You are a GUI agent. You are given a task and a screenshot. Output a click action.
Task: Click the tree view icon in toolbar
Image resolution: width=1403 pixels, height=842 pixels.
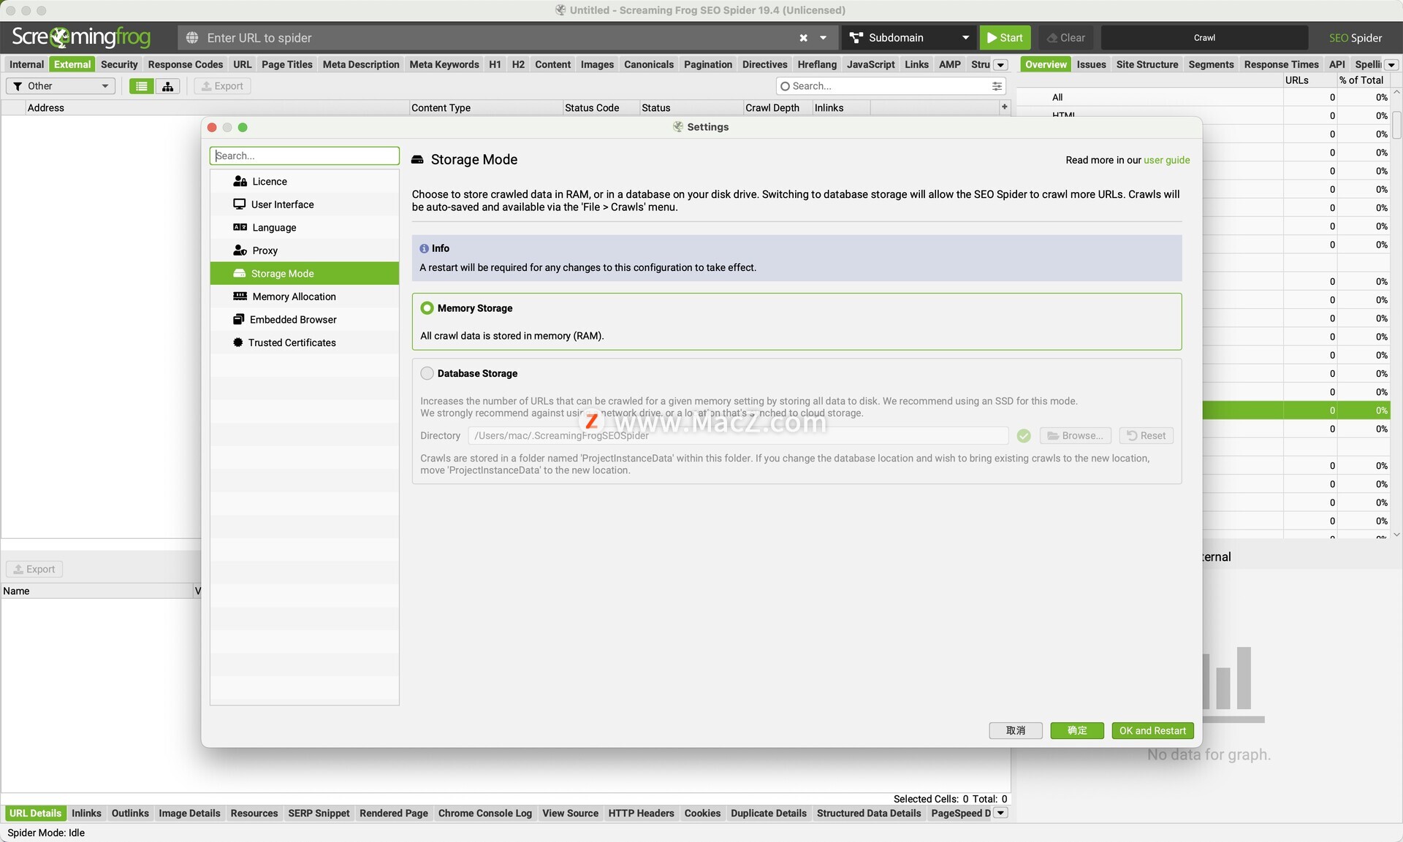coord(167,86)
